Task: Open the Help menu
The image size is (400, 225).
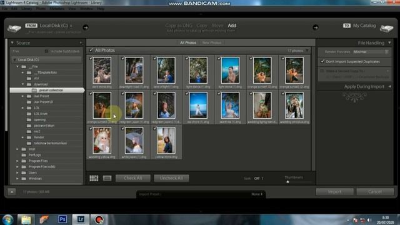Action: tap(101, 8)
